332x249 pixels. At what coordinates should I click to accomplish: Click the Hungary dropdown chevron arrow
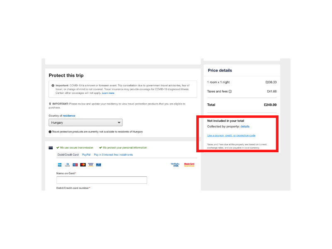pos(119,122)
